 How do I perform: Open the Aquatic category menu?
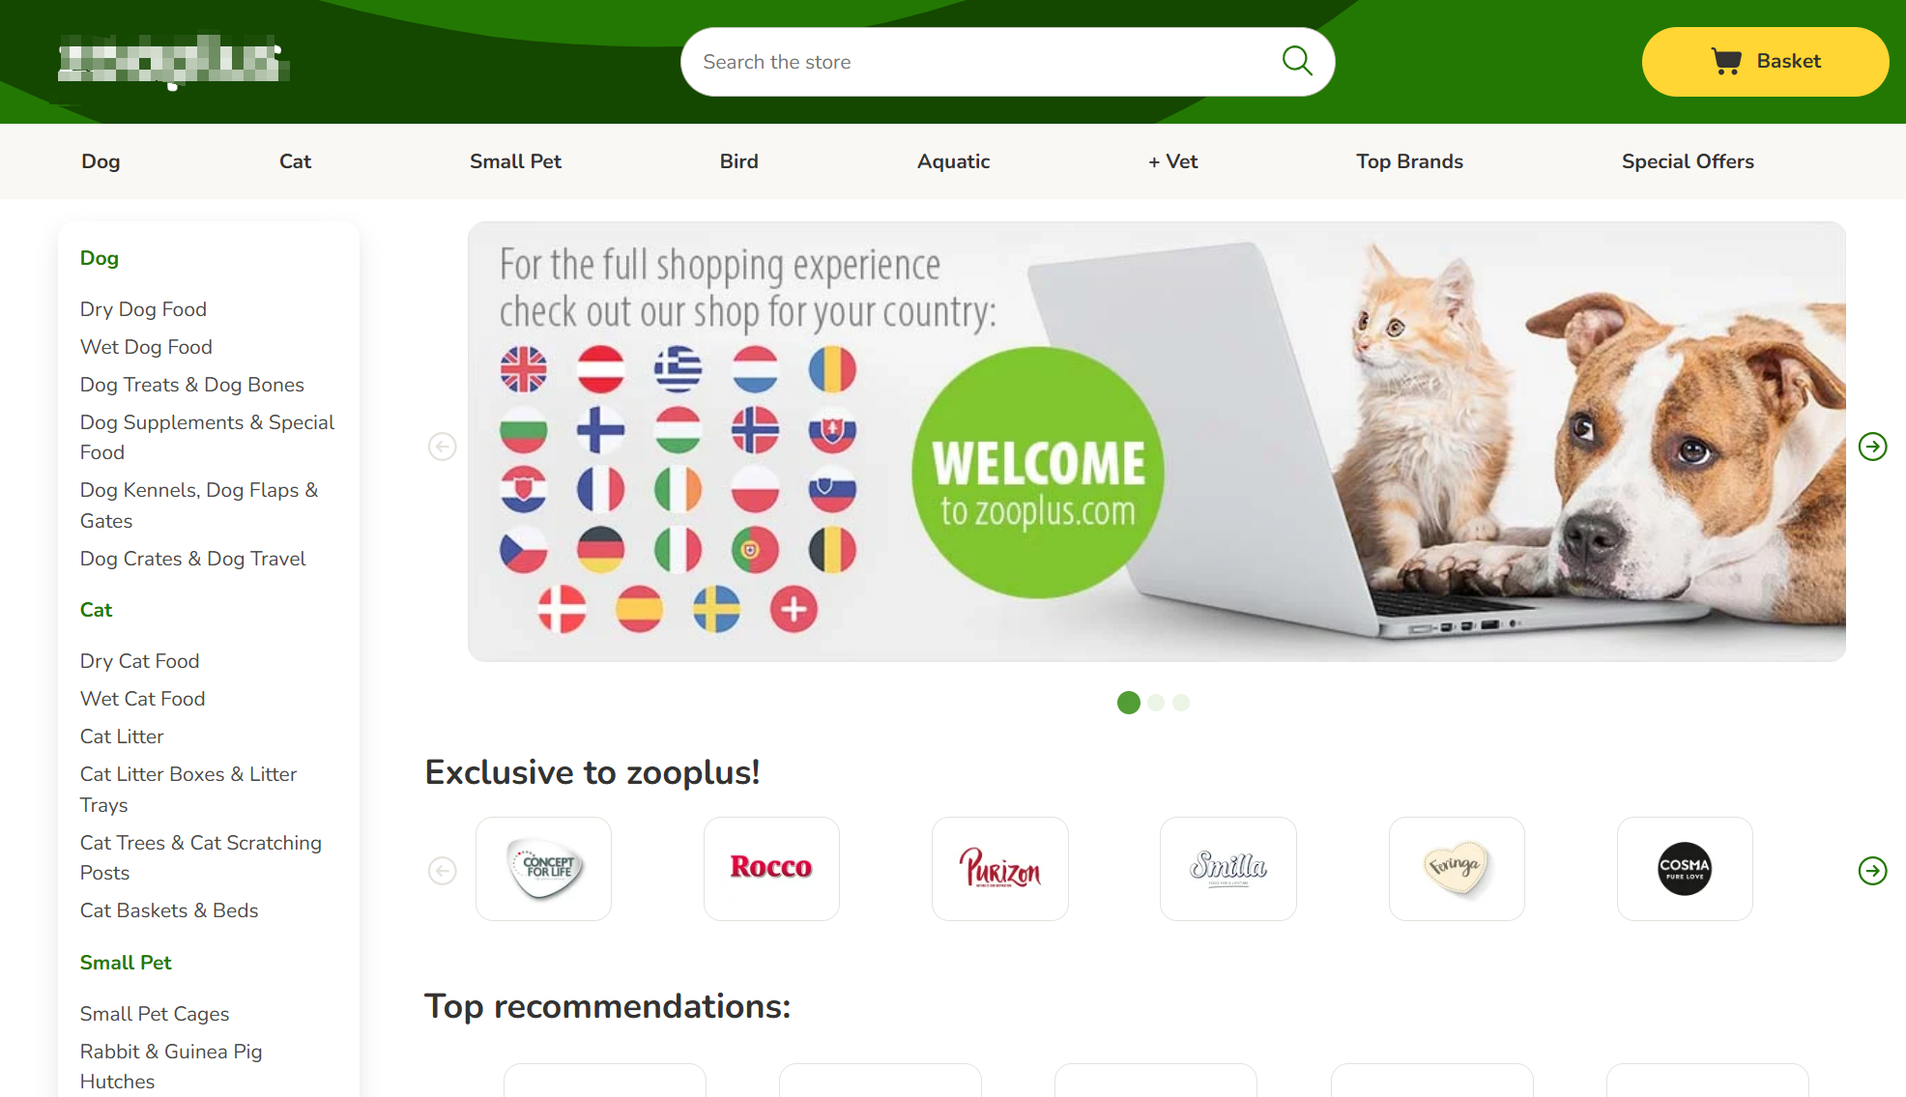(x=953, y=161)
